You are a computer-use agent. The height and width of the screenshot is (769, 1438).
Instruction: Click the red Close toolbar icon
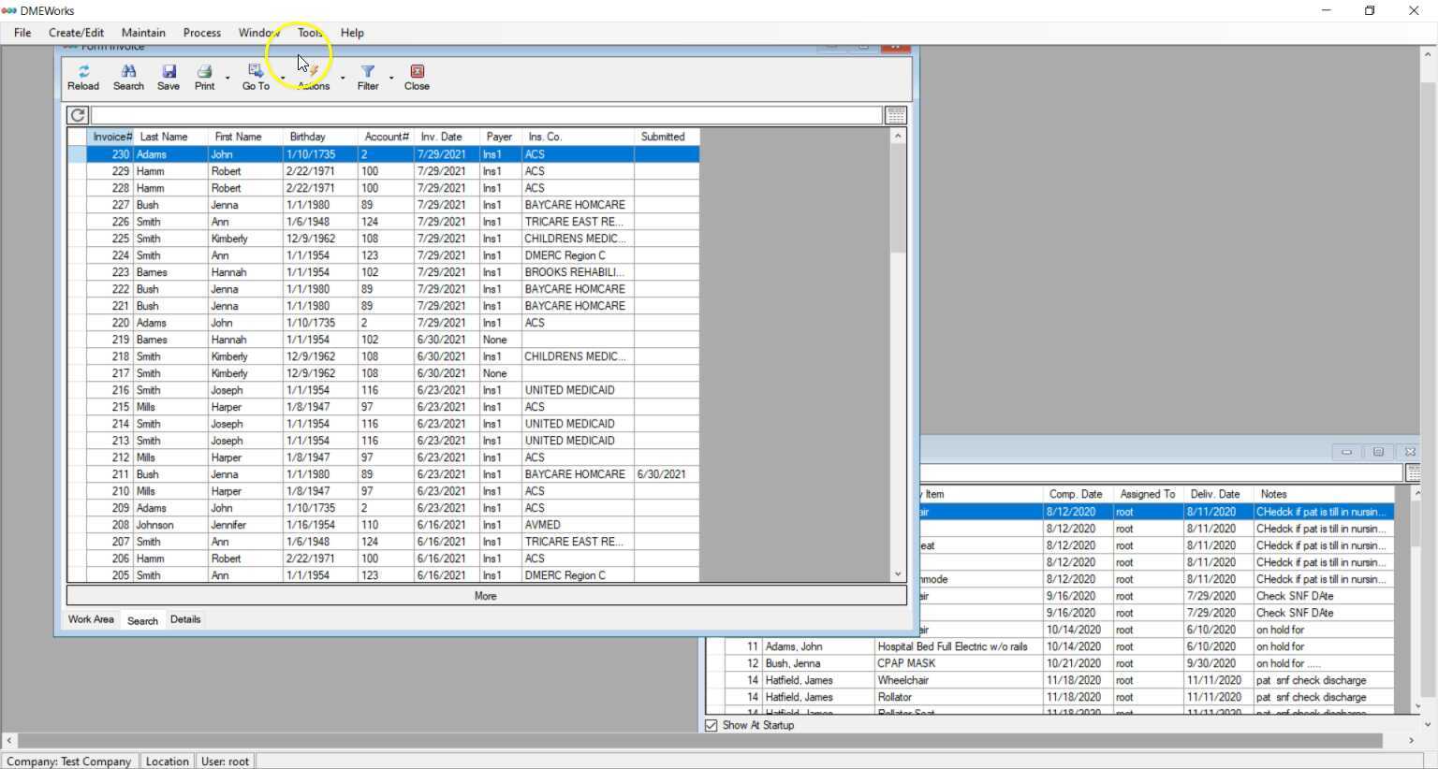click(x=417, y=72)
